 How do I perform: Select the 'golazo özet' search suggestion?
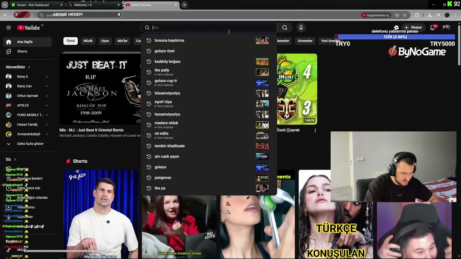[209, 51]
